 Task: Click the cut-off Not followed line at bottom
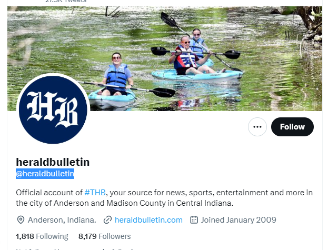[77, 249]
